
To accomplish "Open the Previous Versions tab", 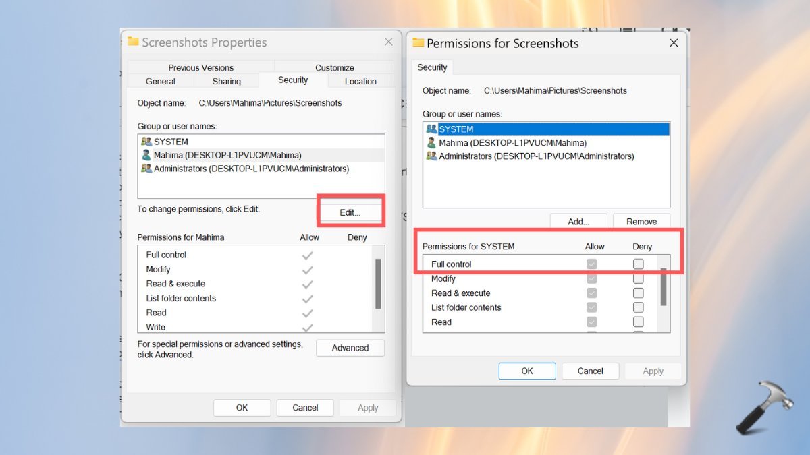I will click(200, 67).
